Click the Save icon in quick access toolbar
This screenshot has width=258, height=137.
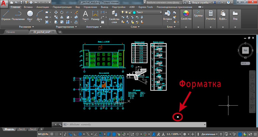click(21, 2)
